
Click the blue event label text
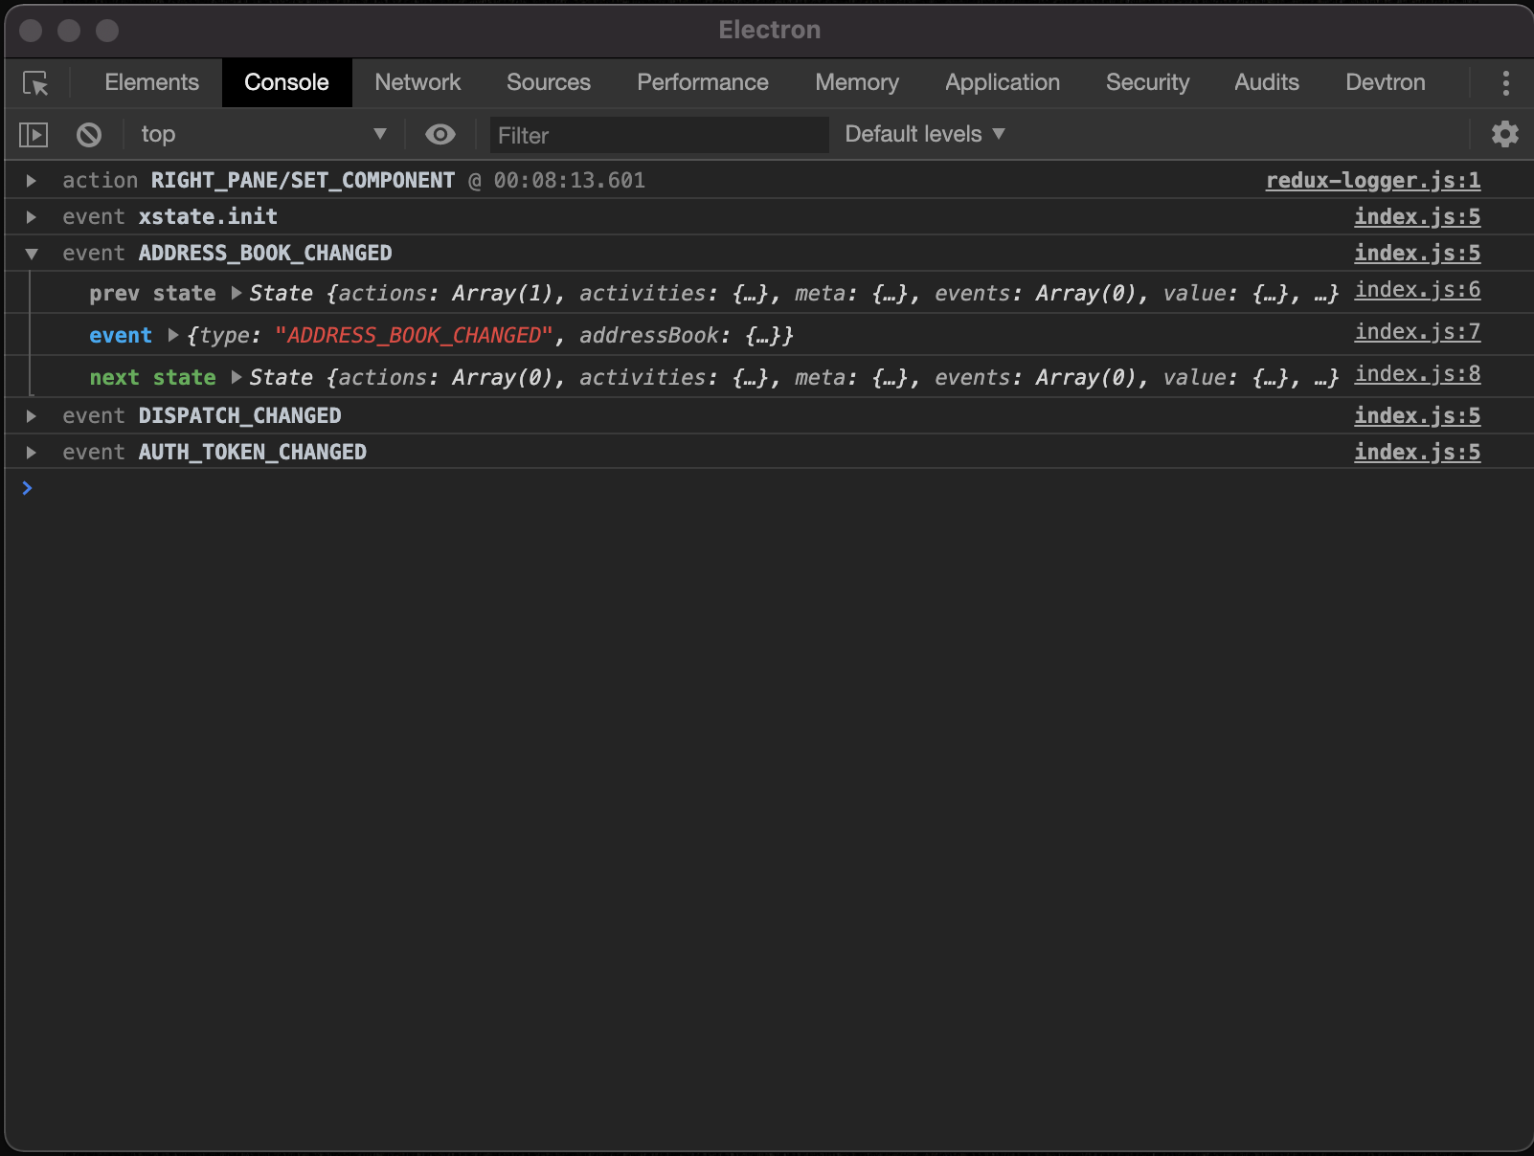pos(121,335)
